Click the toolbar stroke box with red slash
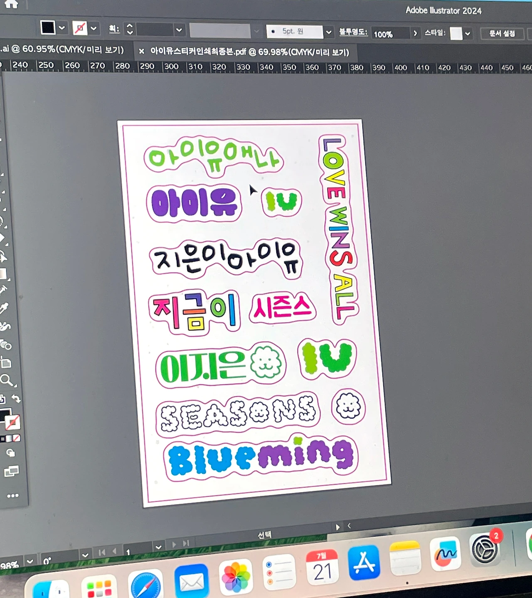Screen dimensions: 532x598 click(12, 422)
